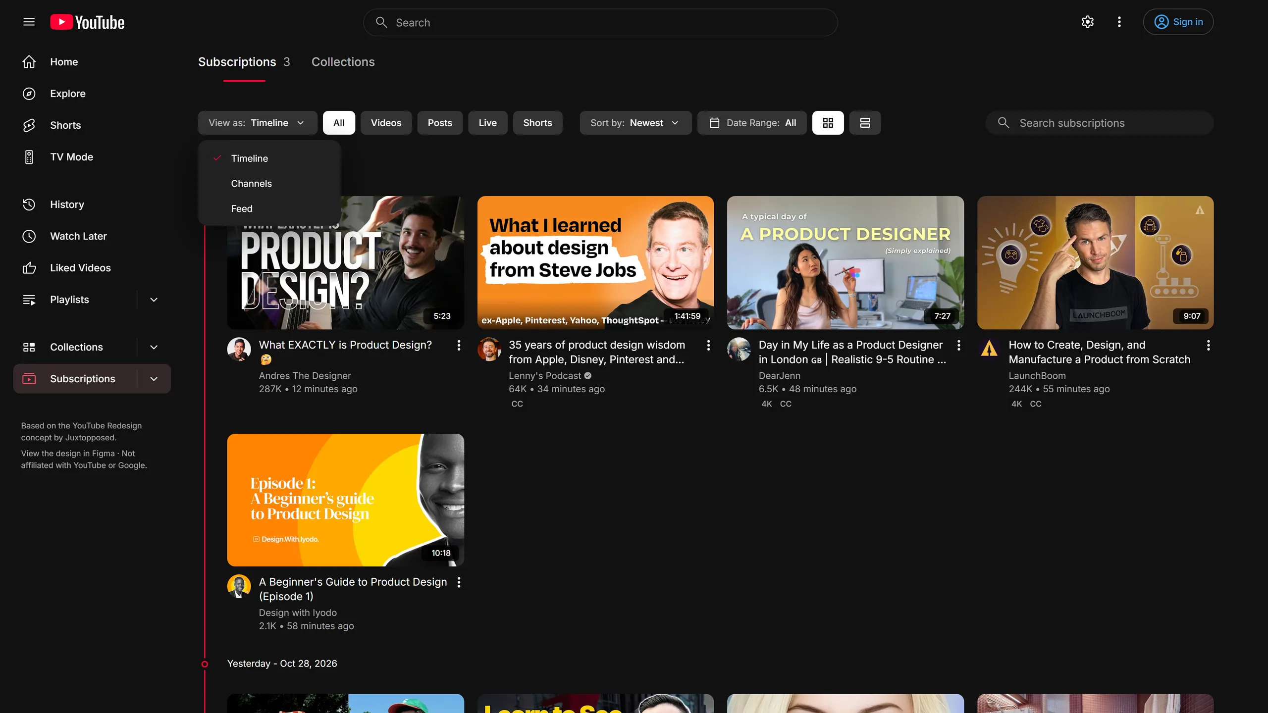Switch to the Subscriptions tab

pos(244,62)
